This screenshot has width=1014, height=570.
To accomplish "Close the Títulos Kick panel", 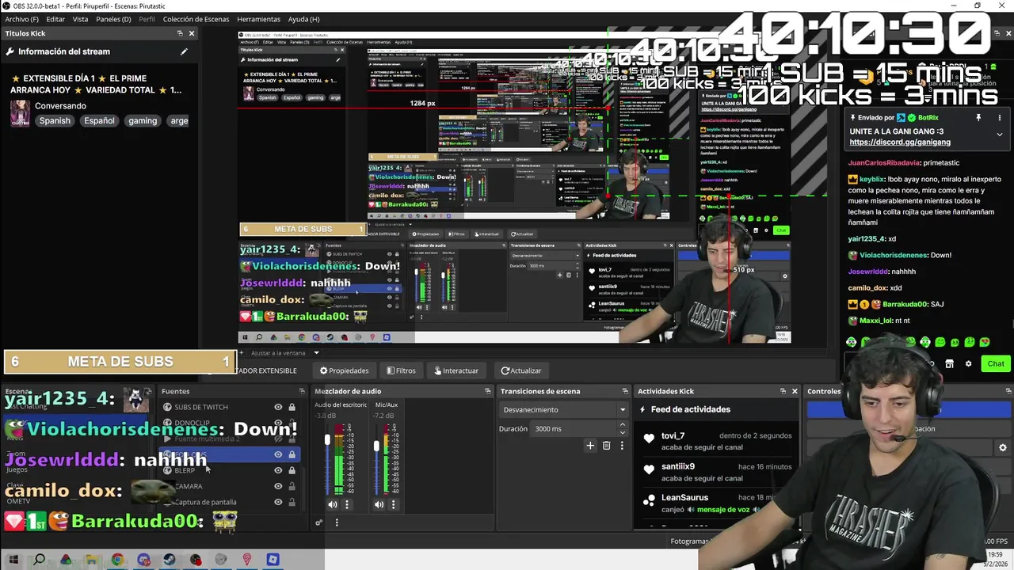I will (x=192, y=33).
